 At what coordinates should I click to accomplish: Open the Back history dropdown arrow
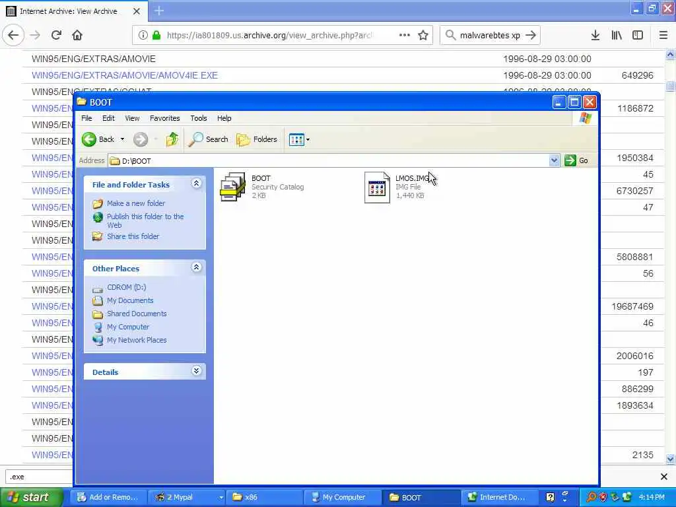(122, 139)
